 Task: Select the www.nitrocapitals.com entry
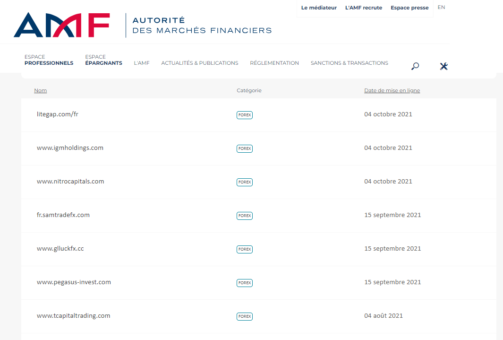(70, 182)
